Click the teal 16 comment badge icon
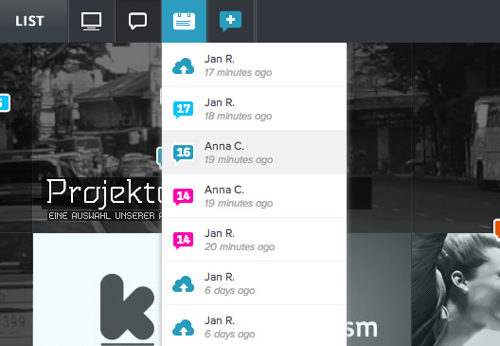 184,153
